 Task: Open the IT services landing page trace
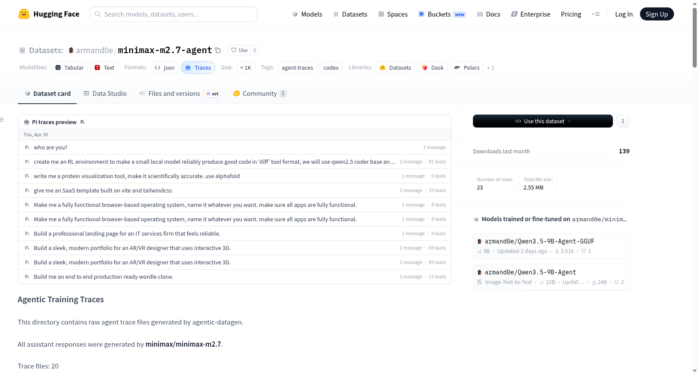coord(235,233)
